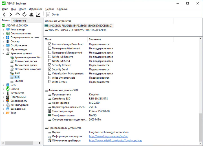The image size is (203, 146).
Task: Toggle the Namespace Attachment checkbox
Action: [50, 48]
